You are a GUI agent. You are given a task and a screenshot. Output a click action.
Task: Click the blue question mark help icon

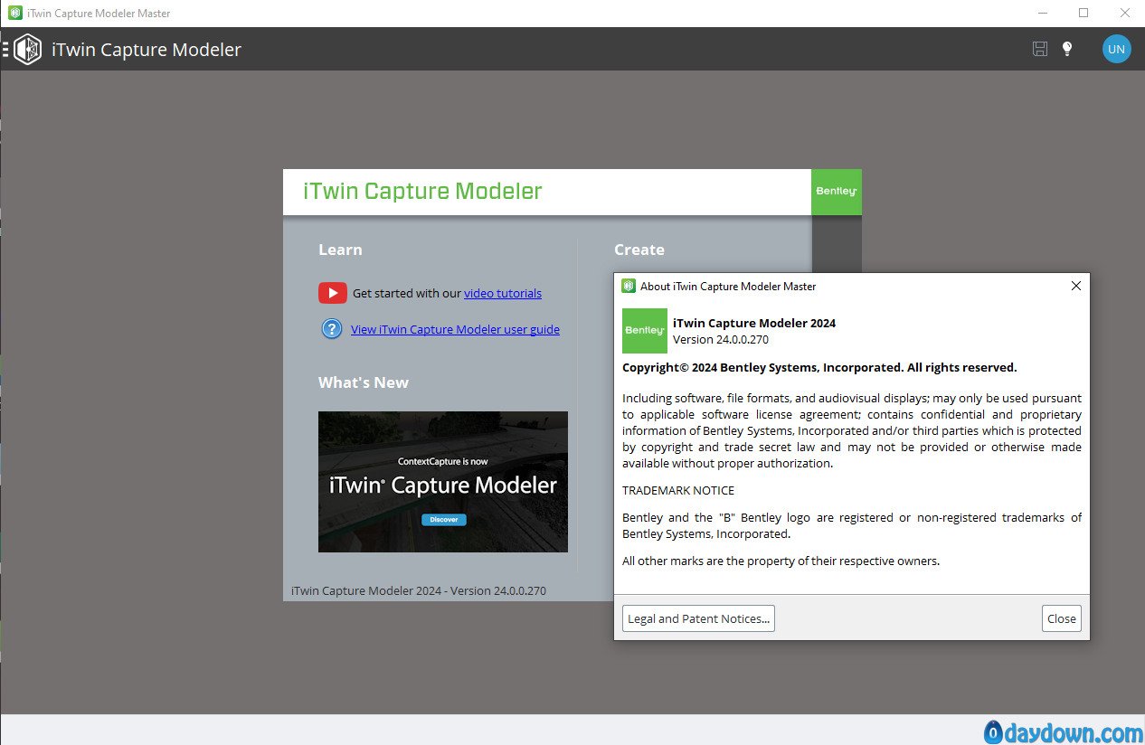[332, 329]
